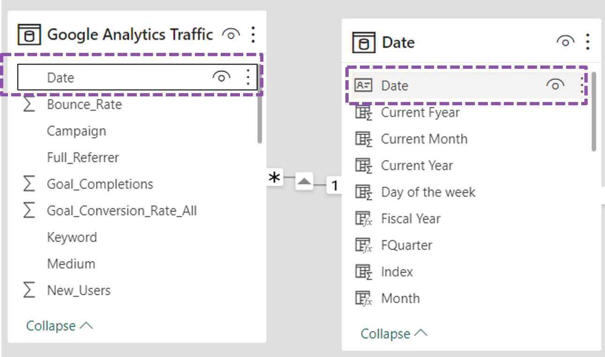Click the Google Analytics Traffic table header icon

[30, 34]
